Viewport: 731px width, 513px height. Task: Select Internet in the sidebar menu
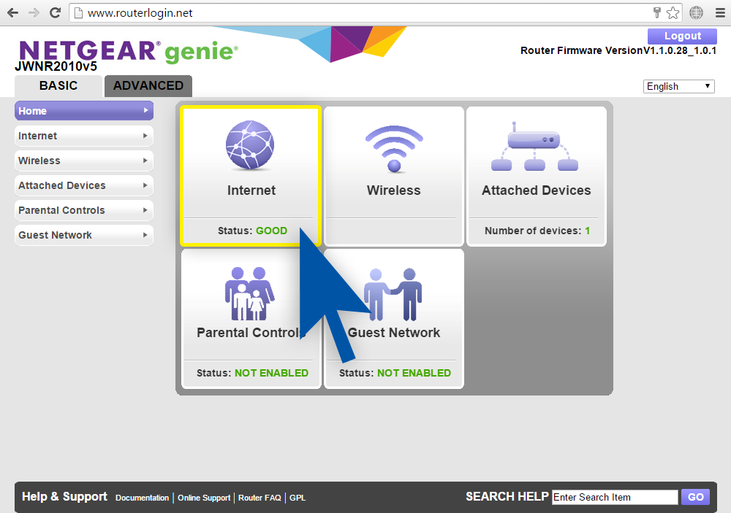84,136
